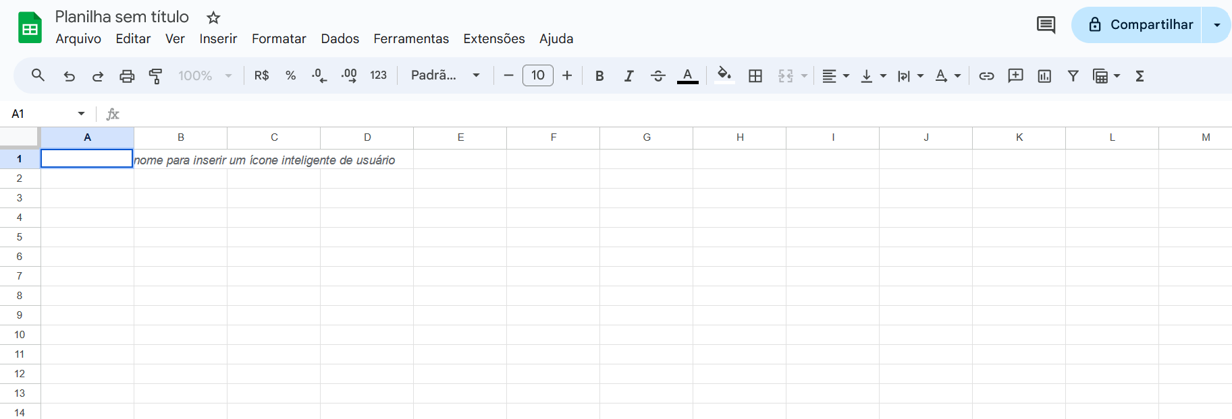
Task: Format as currency R$
Action: point(262,75)
